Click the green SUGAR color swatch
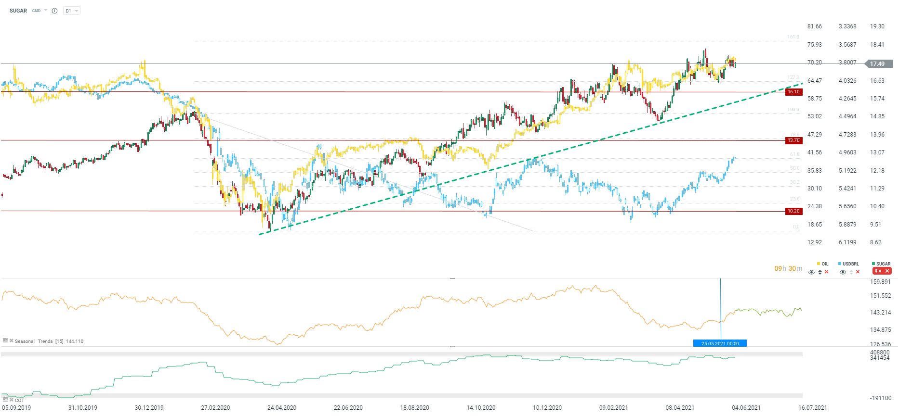 tap(873, 264)
